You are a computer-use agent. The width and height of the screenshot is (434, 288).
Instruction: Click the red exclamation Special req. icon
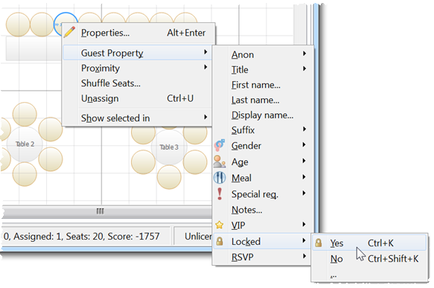coord(220,193)
